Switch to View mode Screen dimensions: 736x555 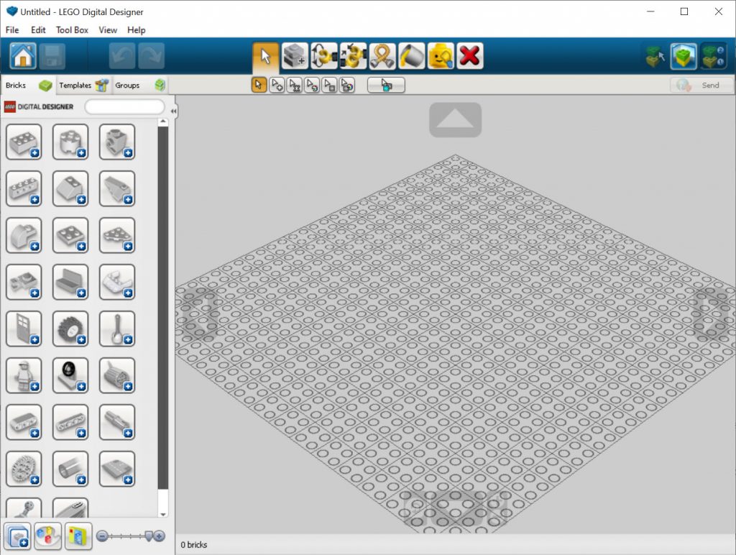pyautogui.click(x=684, y=56)
